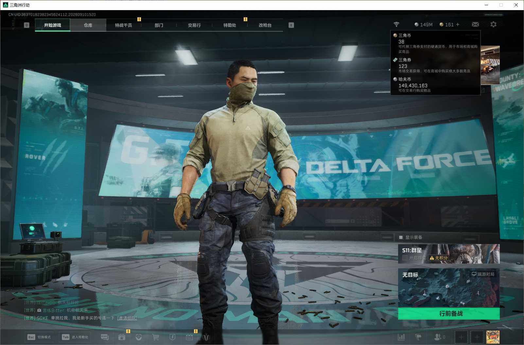The height and width of the screenshot is (345, 524).
Task: Open the shopping cart store icon
Action: [156, 337]
